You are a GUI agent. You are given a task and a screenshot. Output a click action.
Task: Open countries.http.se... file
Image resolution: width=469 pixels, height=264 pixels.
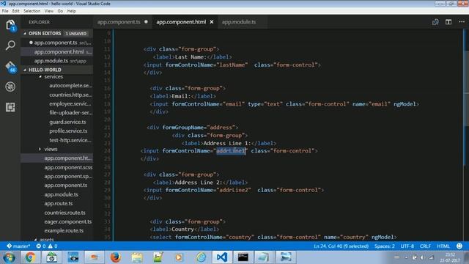pos(70,95)
